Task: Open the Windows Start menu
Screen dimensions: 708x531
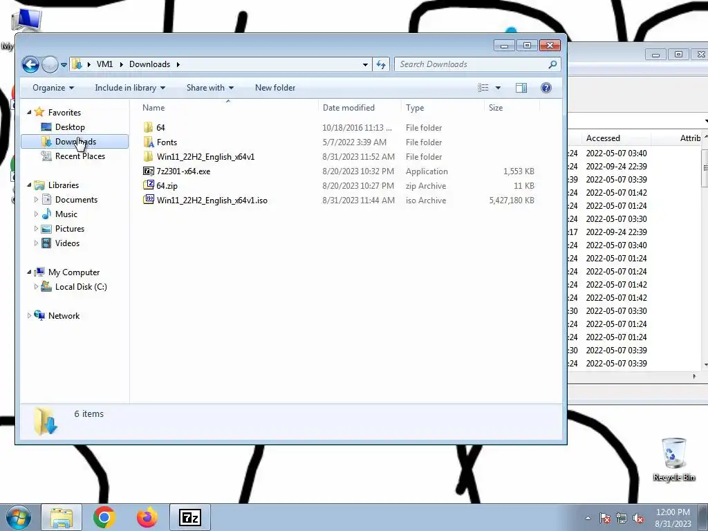Action: (x=18, y=517)
